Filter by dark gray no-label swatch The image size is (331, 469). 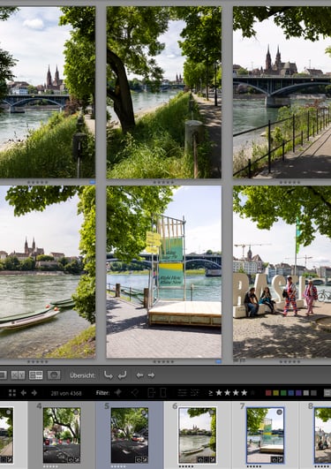click(313, 393)
